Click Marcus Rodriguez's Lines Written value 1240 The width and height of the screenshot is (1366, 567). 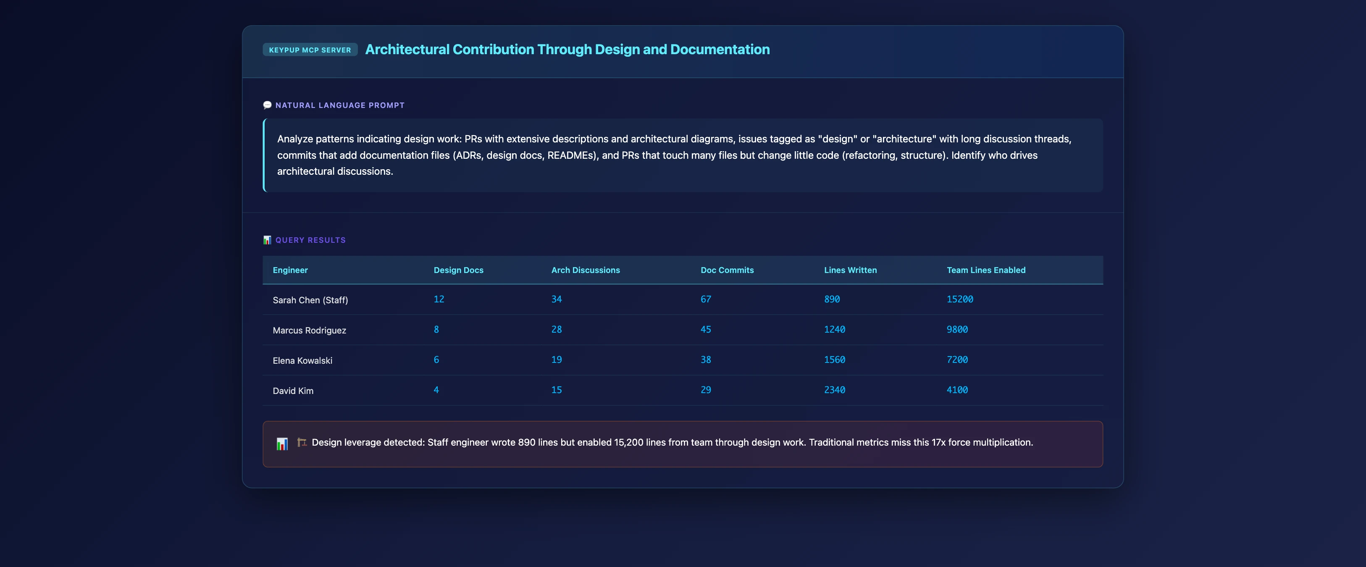coord(835,329)
